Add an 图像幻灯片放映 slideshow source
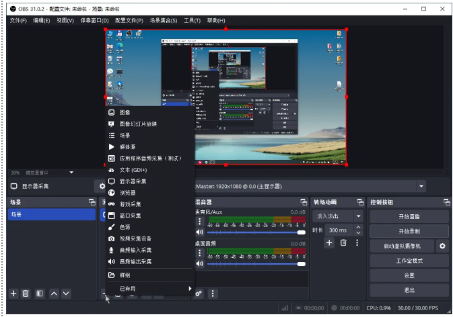The width and height of the screenshot is (453, 317). pyautogui.click(x=149, y=124)
